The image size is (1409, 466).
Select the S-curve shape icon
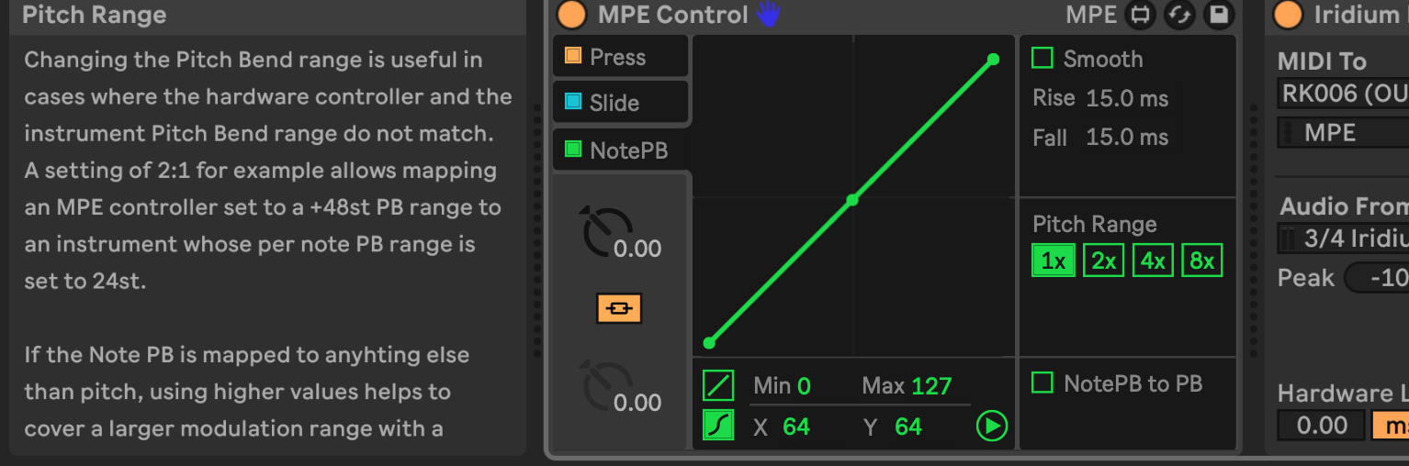tap(718, 426)
